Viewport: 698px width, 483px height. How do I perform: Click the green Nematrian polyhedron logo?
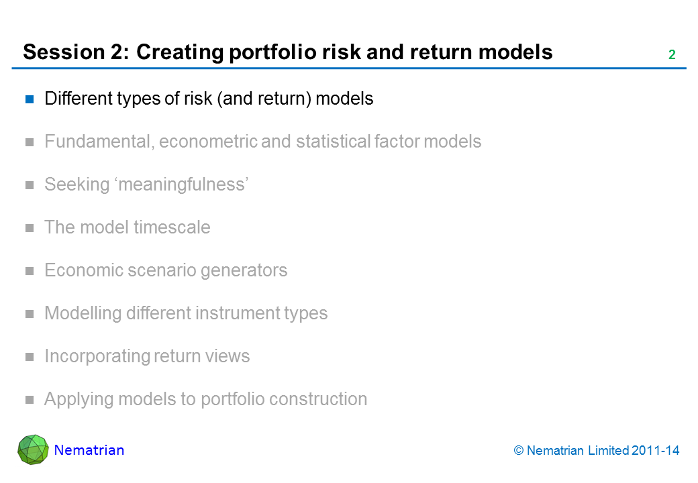pyautogui.click(x=33, y=449)
